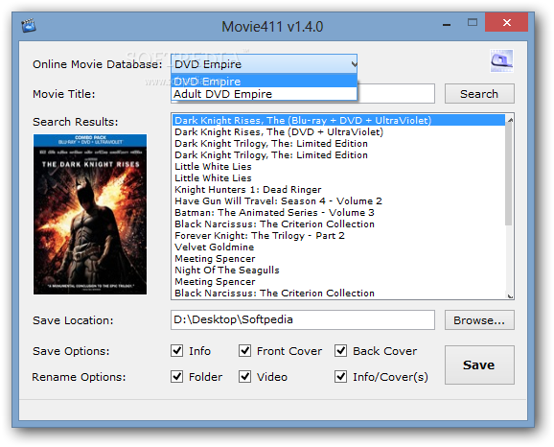Click the film logo icon at top right

(501, 60)
